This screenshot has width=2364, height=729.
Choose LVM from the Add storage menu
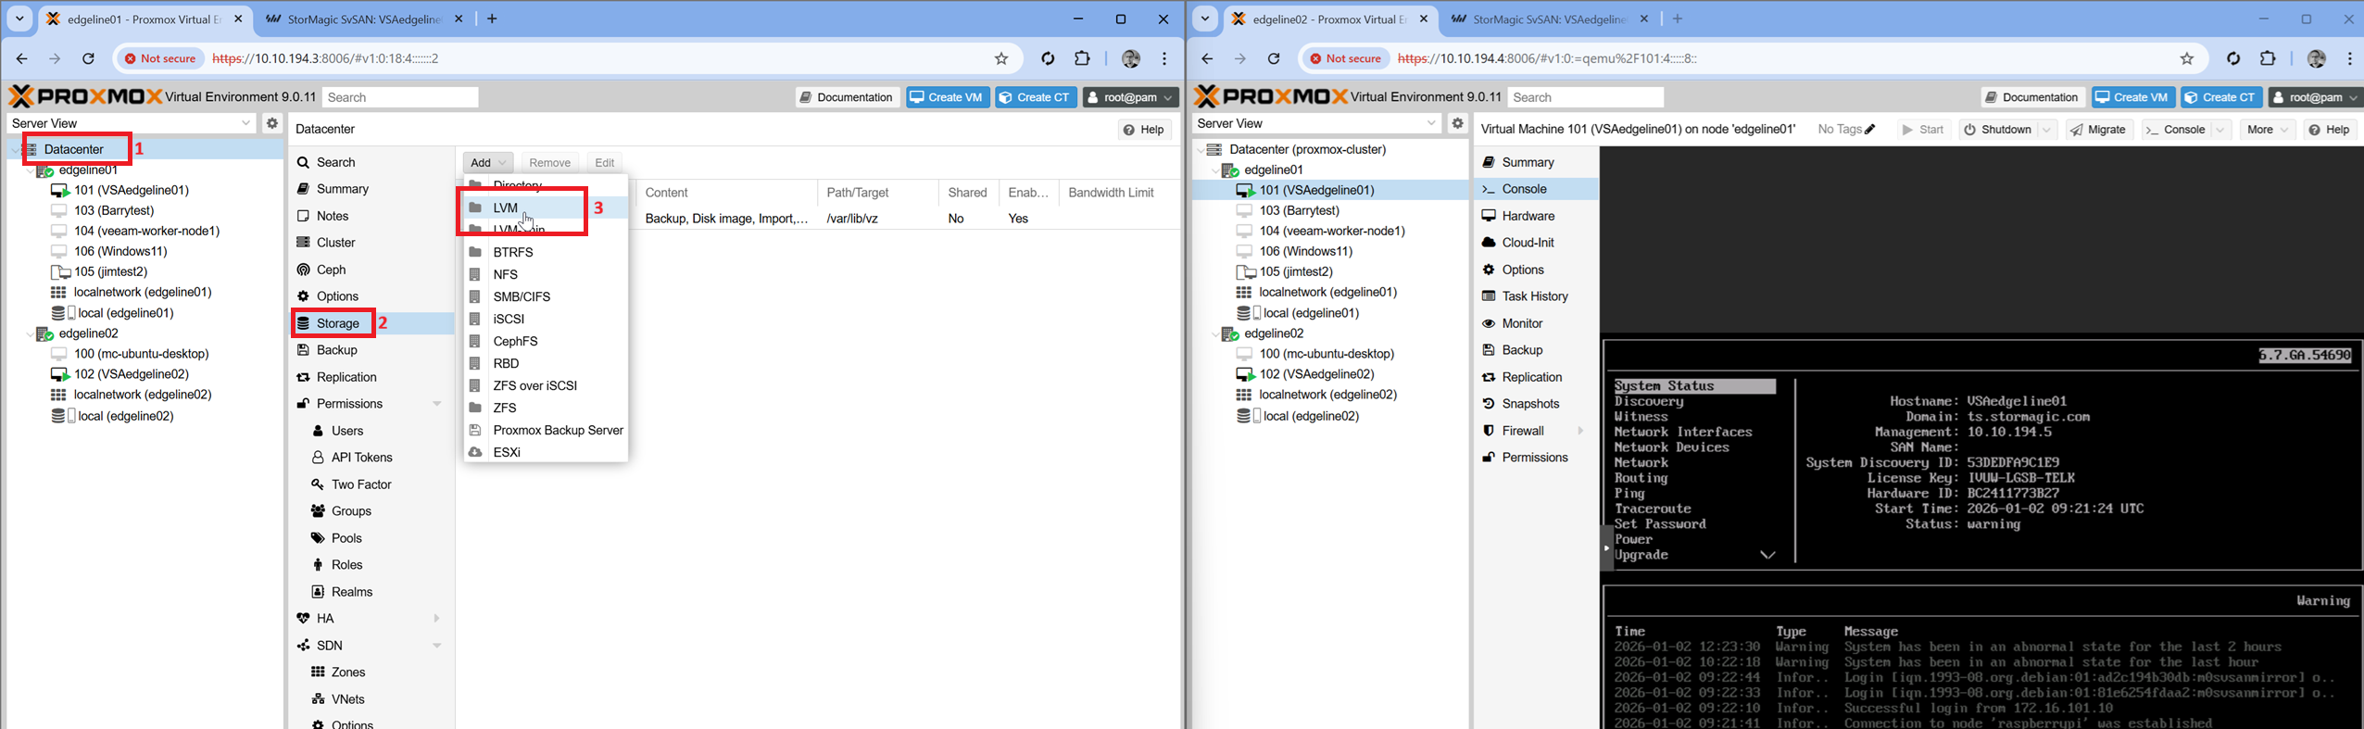[546, 207]
